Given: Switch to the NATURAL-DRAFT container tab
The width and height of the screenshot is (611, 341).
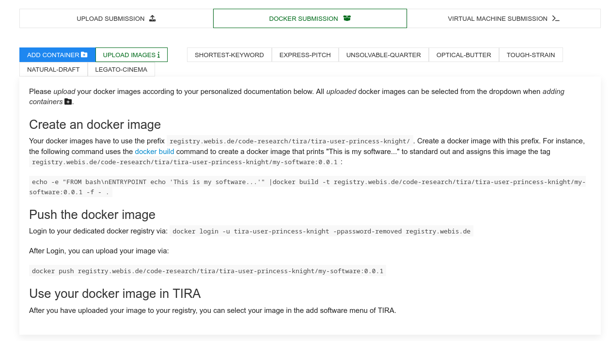Looking at the screenshot, I should pos(53,69).
